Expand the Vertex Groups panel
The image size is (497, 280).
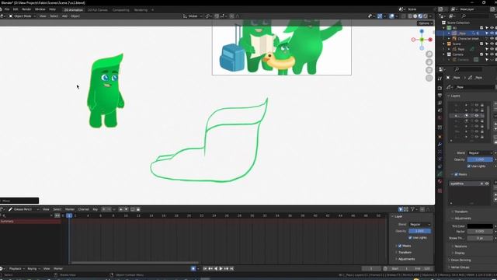click(460, 268)
